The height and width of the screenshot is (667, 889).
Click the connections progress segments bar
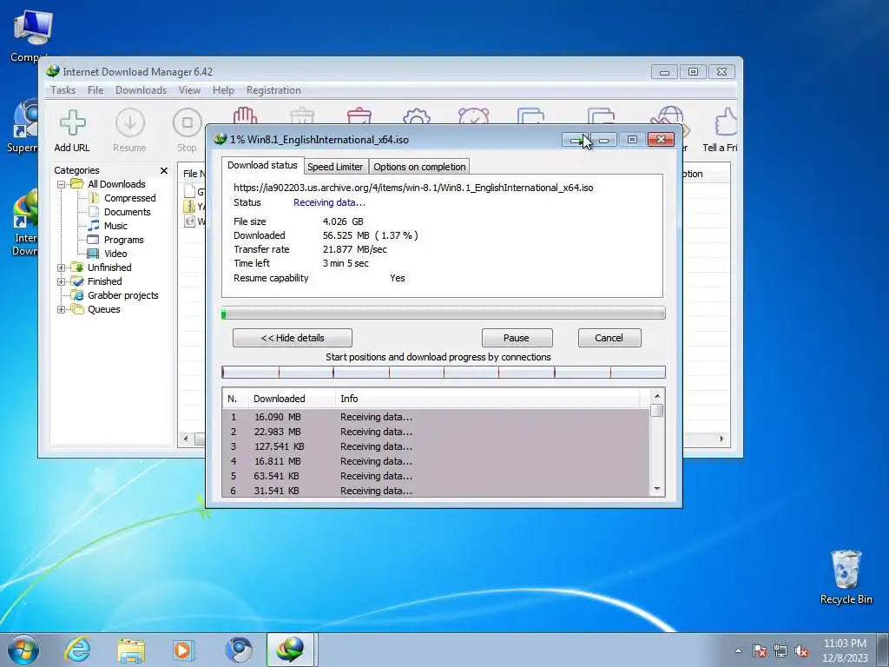click(x=444, y=372)
